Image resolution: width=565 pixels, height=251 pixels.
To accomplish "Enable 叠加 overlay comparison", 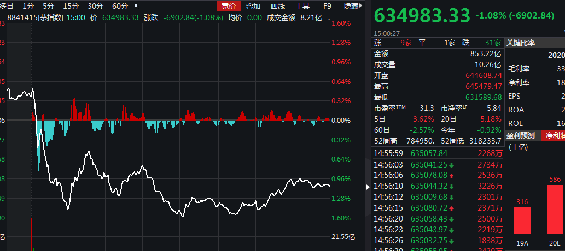I will (x=253, y=7).
